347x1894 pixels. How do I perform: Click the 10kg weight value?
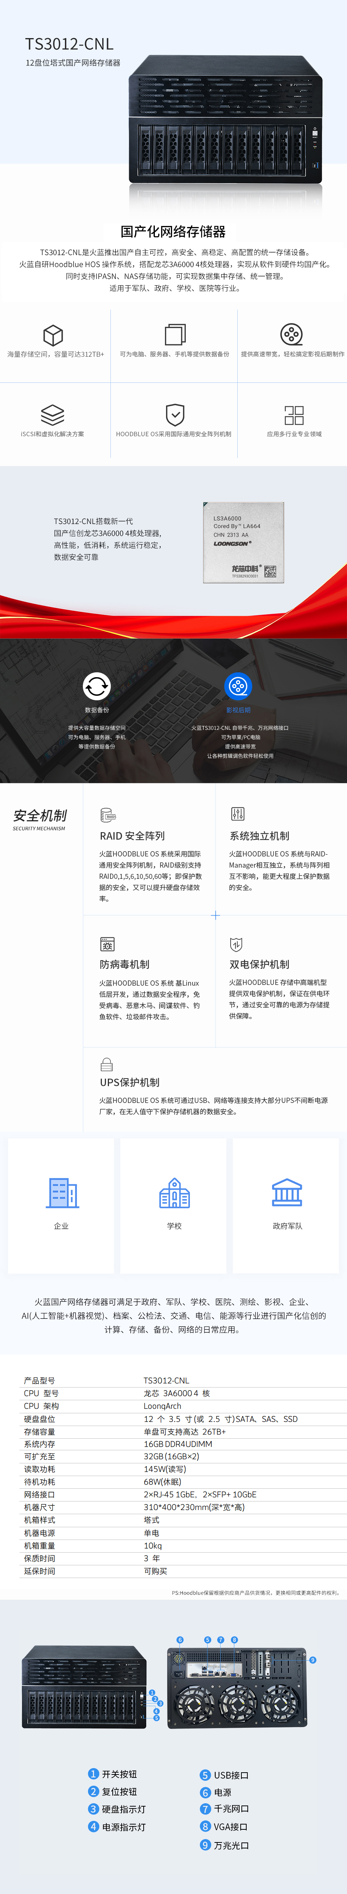coord(152,1546)
